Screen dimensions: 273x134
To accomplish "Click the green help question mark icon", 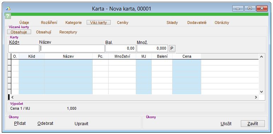I will (8, 16).
